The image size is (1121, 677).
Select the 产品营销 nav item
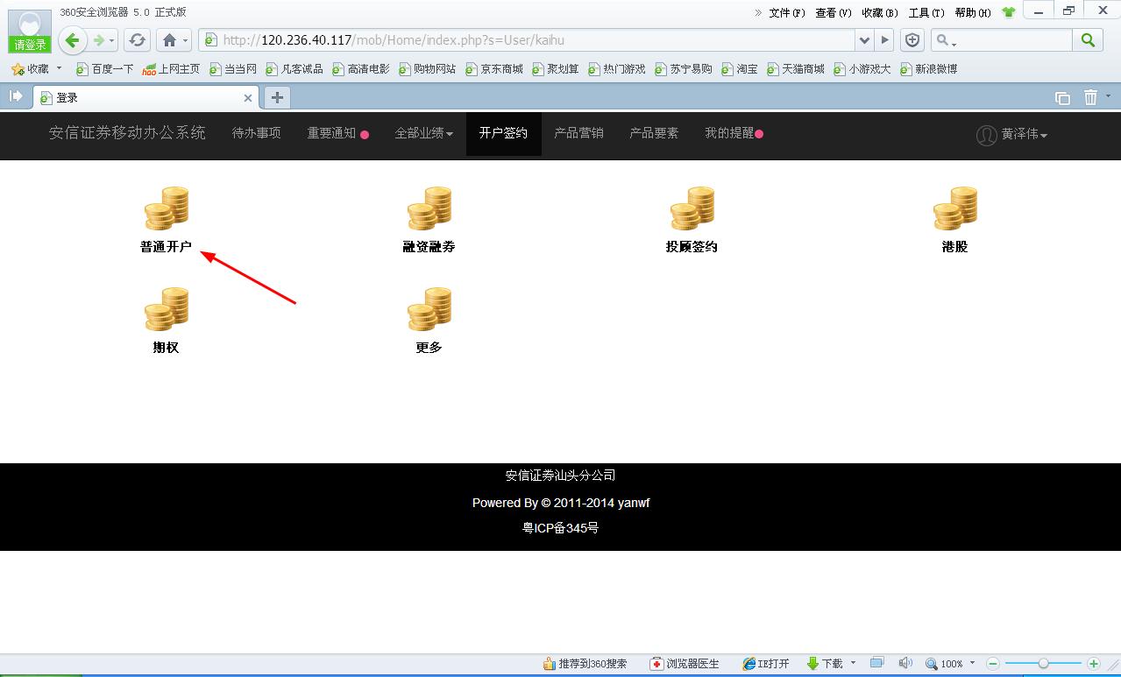coord(578,133)
